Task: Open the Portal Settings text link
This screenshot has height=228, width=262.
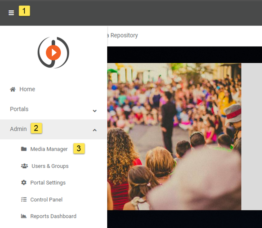Action: tap(48, 183)
